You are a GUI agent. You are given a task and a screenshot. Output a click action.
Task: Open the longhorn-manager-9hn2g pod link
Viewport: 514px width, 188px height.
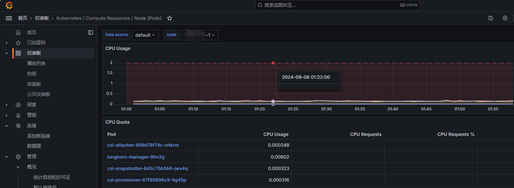[x=136, y=157]
